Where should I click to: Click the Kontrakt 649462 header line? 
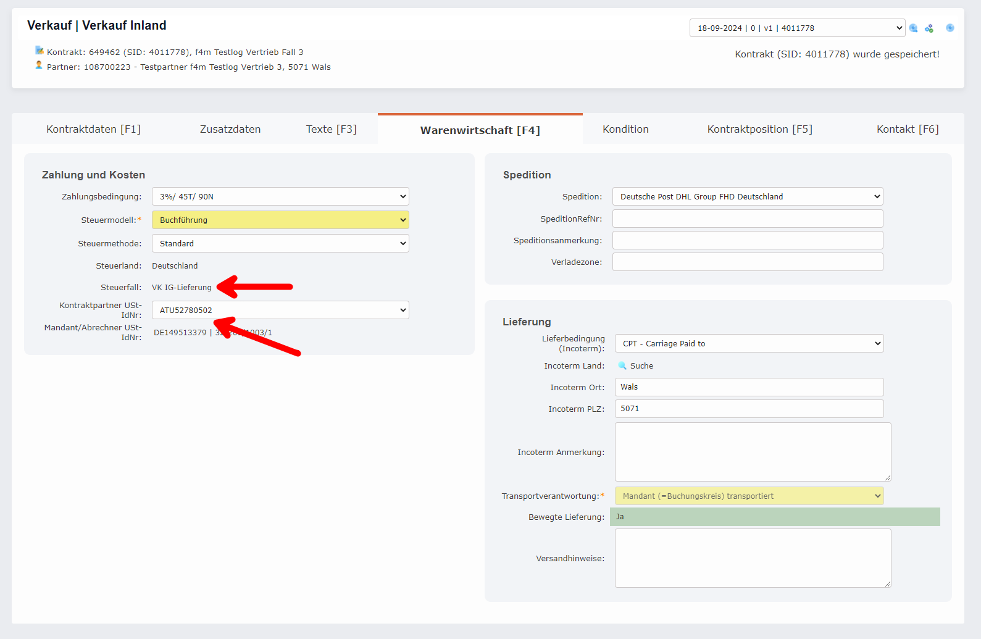pos(175,52)
